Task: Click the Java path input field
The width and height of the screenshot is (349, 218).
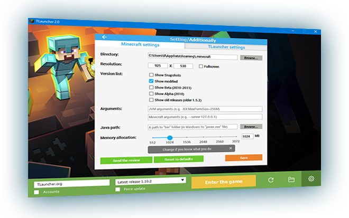Action: [x=192, y=127]
